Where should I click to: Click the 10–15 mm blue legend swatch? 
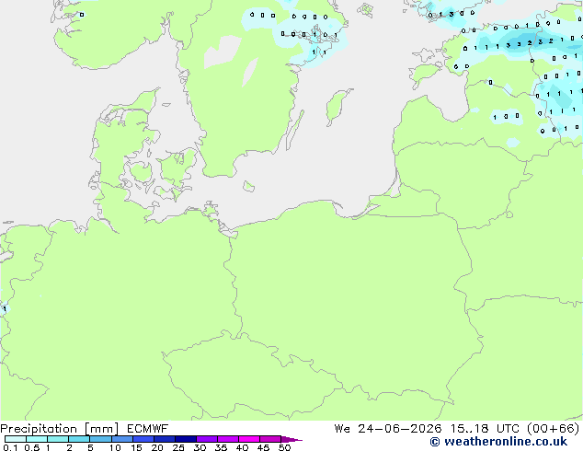click(121, 439)
